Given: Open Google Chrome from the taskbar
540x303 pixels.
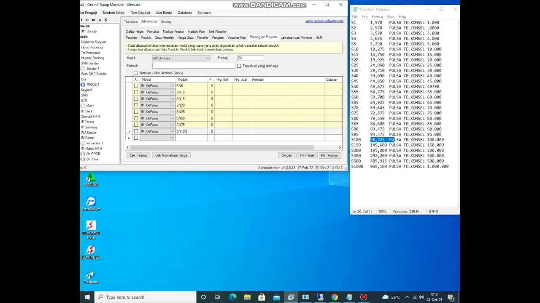Looking at the screenshot, I should tap(335, 297).
